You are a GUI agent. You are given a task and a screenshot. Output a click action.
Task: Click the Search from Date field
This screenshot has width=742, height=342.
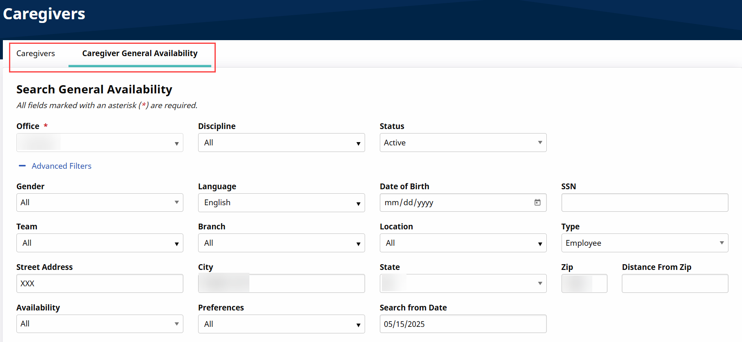point(463,324)
